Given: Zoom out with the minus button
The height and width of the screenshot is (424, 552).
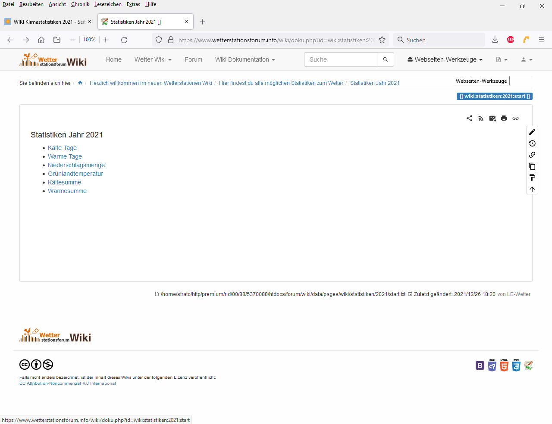Looking at the screenshot, I should click(72, 40).
